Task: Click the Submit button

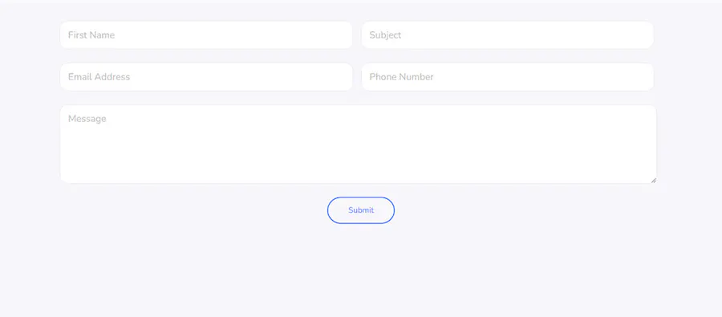Action: 361,210
